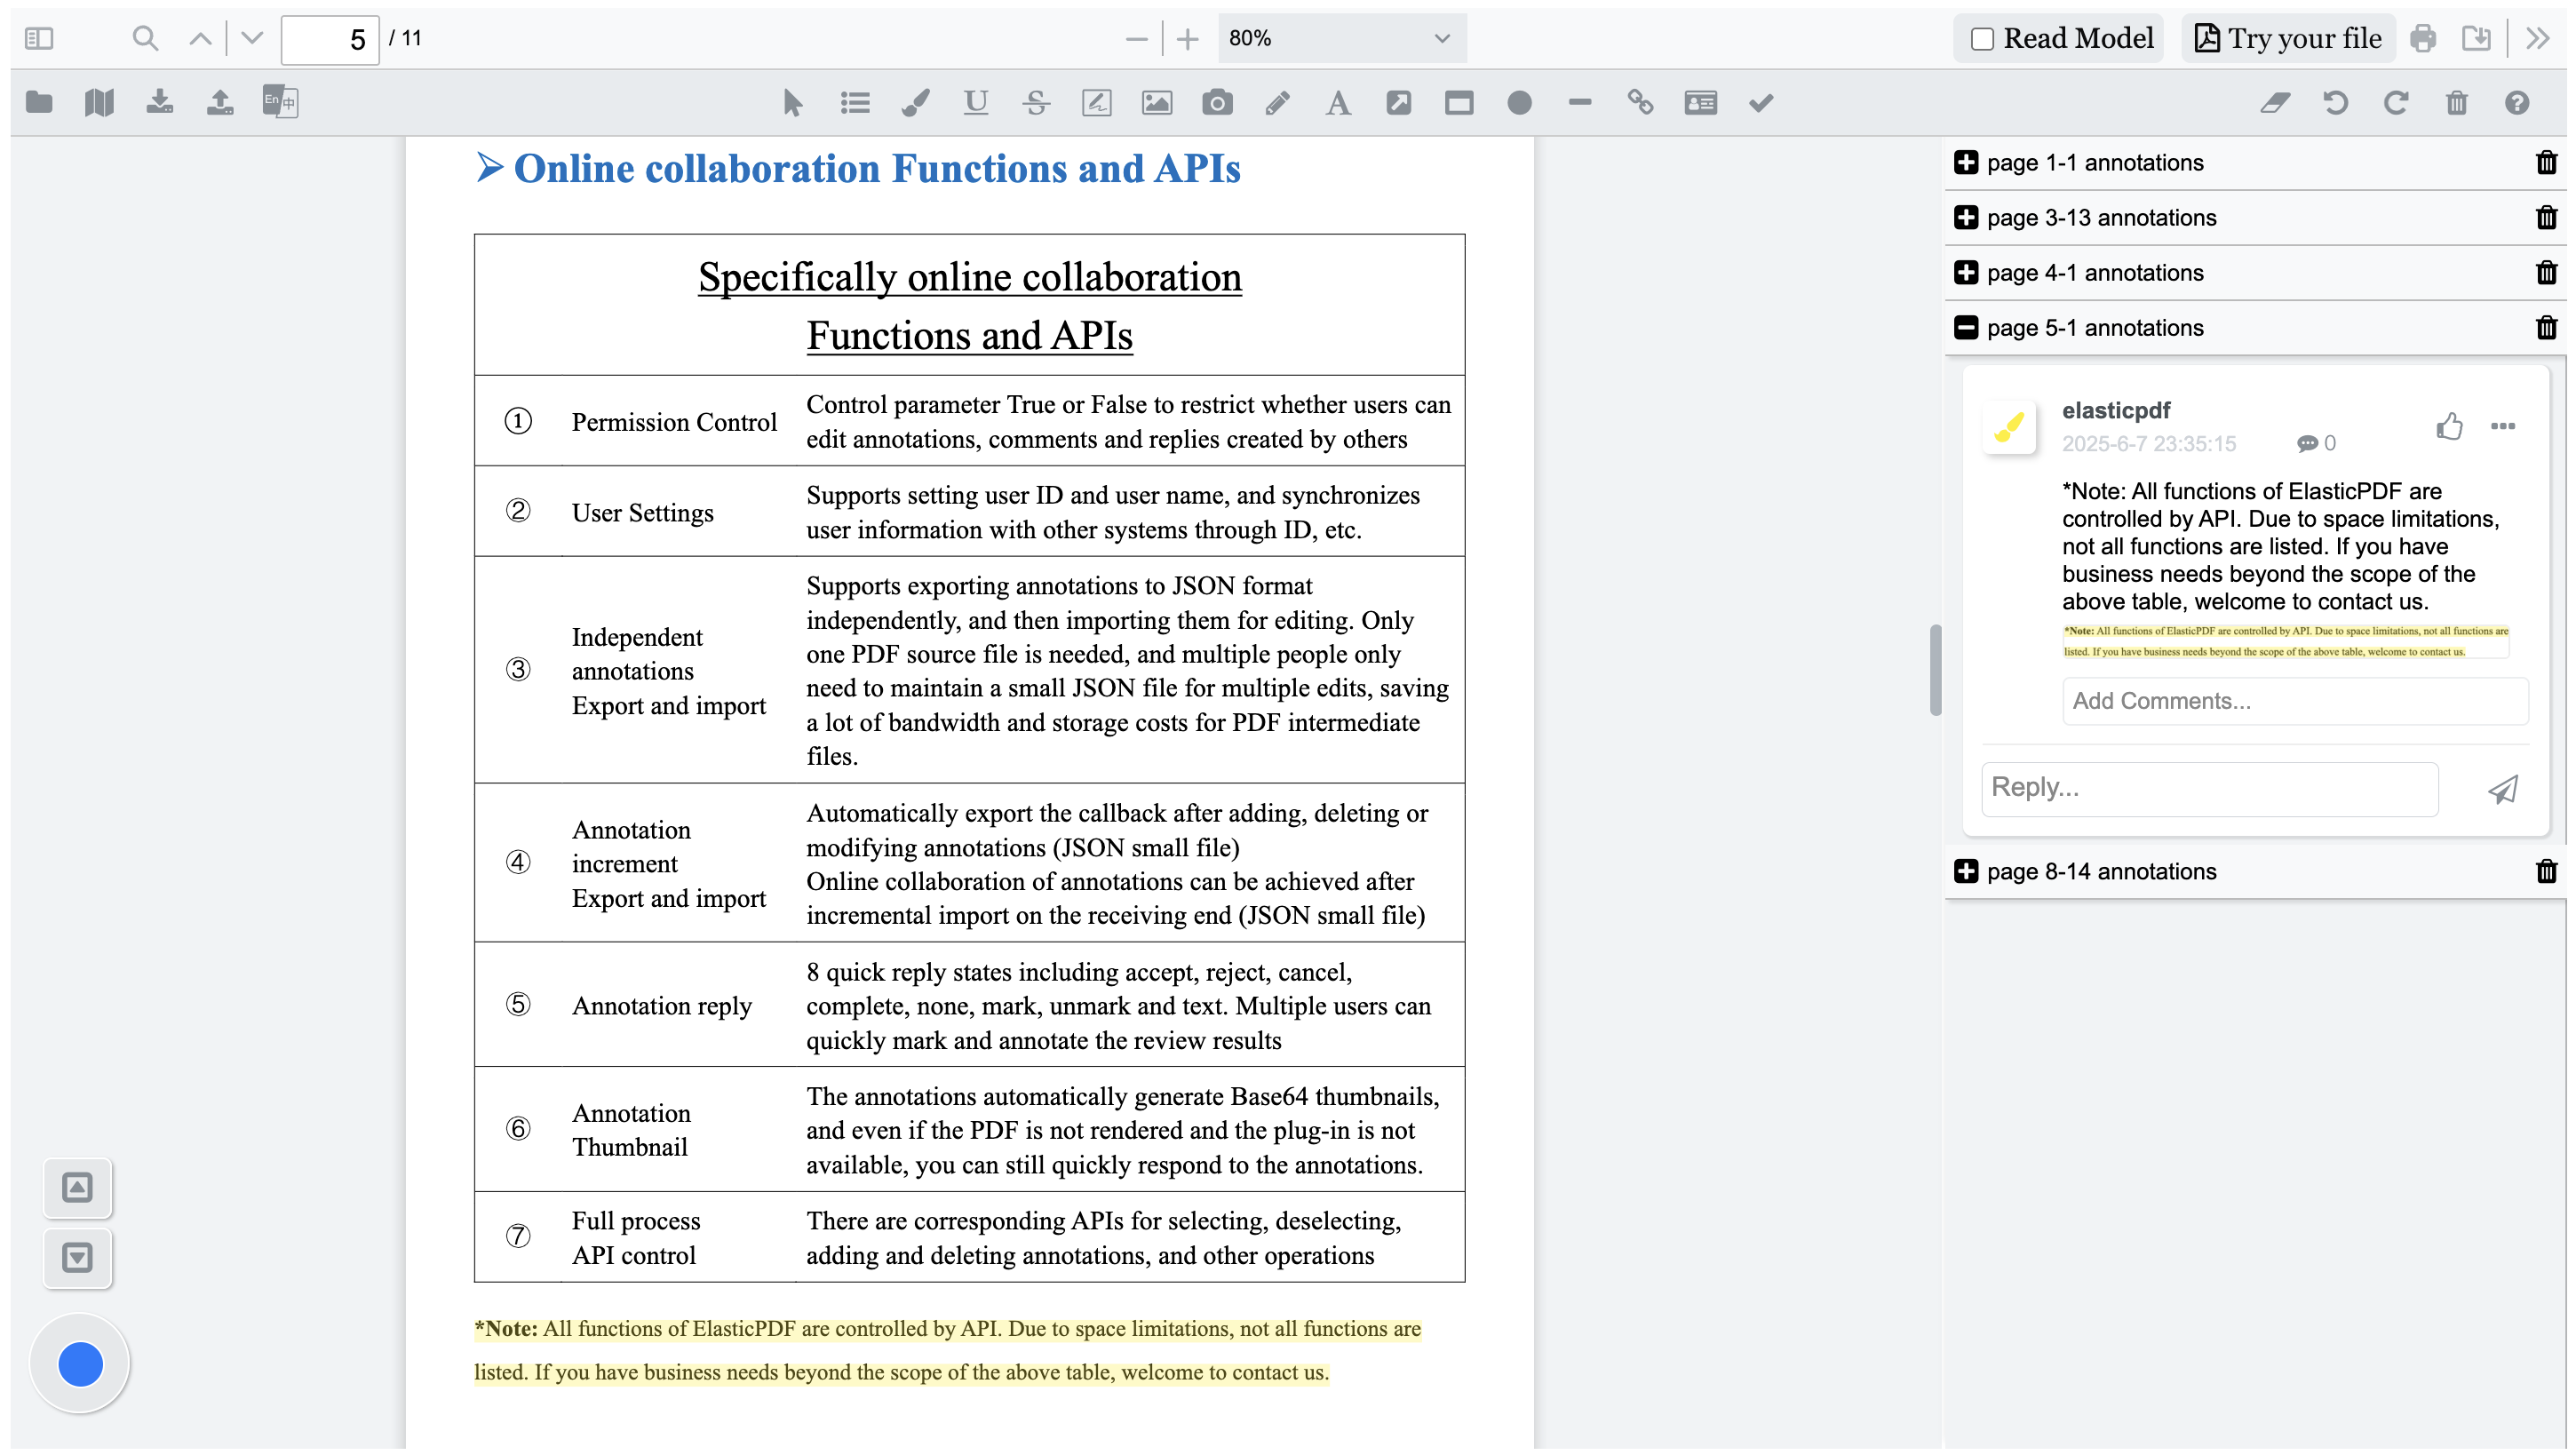Like the elasticpdf annotation with thumbs up
2576x1455 pixels.
[x=2449, y=426]
